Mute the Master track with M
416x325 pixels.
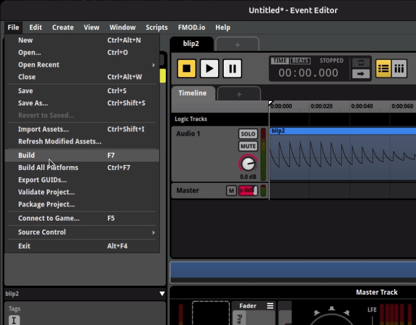(232, 190)
